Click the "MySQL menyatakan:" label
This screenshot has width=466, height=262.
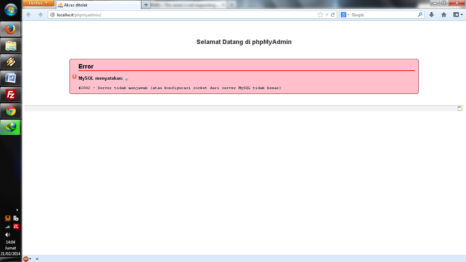[101, 78]
